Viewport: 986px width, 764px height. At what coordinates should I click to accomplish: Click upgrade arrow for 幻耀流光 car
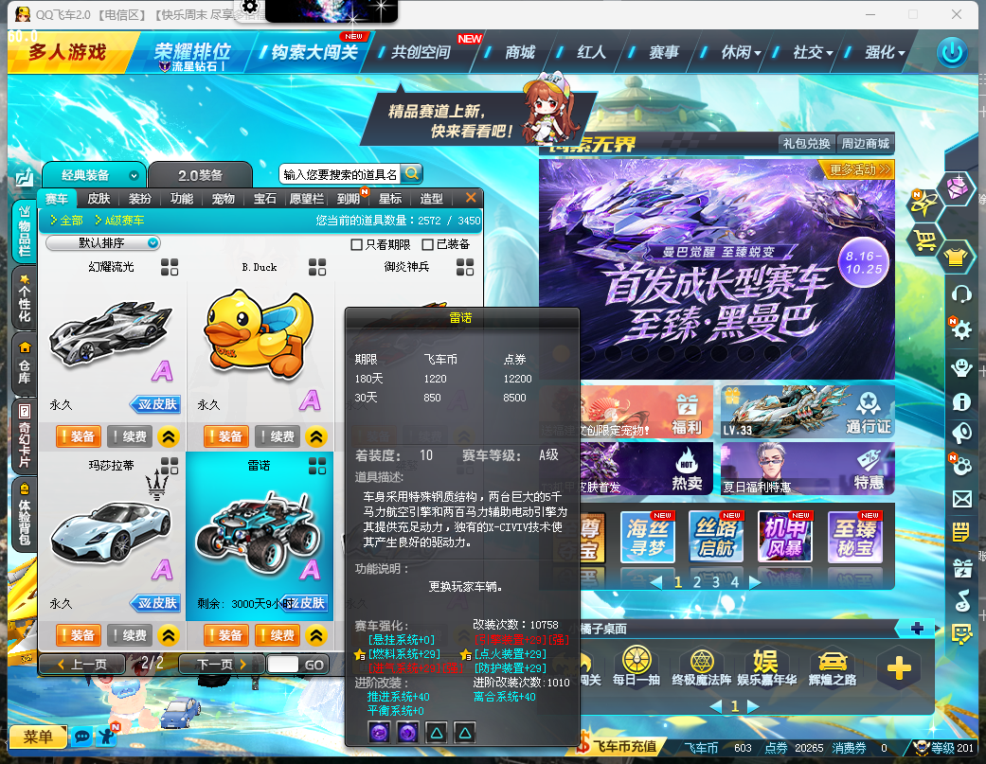169,436
